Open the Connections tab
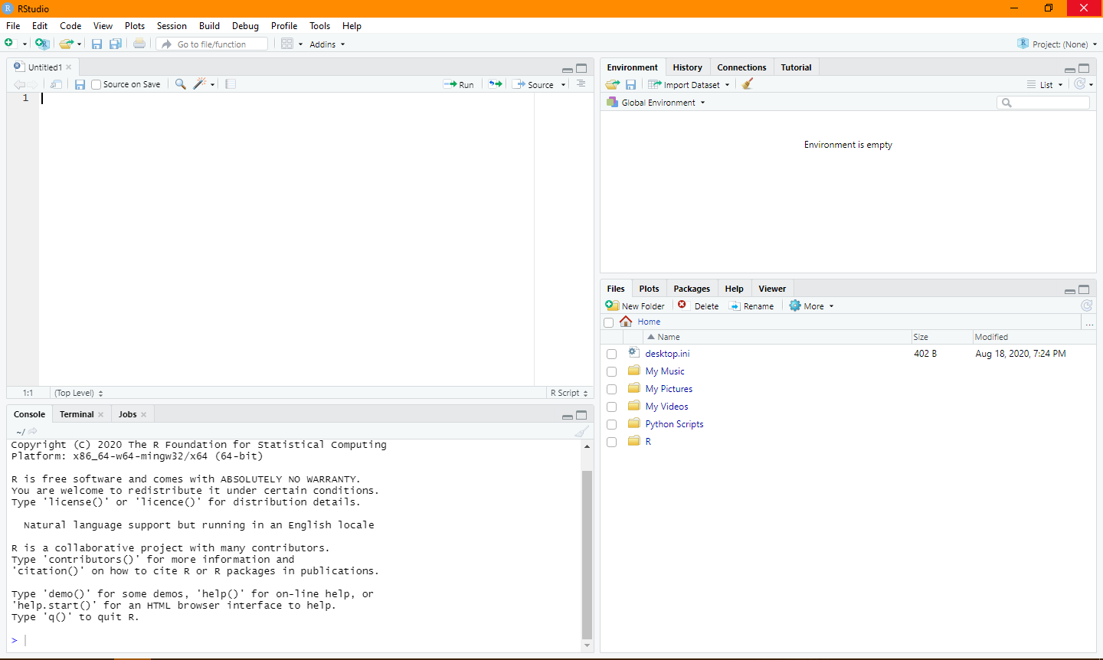The height and width of the screenshot is (660, 1103). 741,67
